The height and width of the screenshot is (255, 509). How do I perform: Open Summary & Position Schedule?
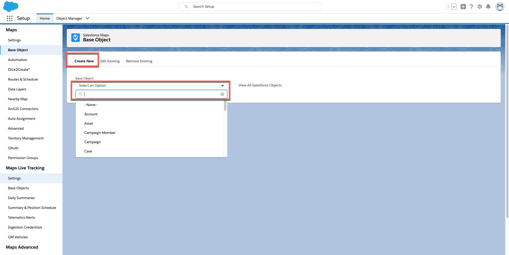click(x=31, y=208)
